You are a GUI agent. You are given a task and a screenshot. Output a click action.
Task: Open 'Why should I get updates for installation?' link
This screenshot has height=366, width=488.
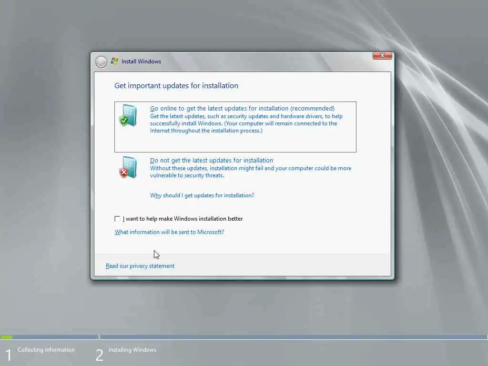[202, 195]
